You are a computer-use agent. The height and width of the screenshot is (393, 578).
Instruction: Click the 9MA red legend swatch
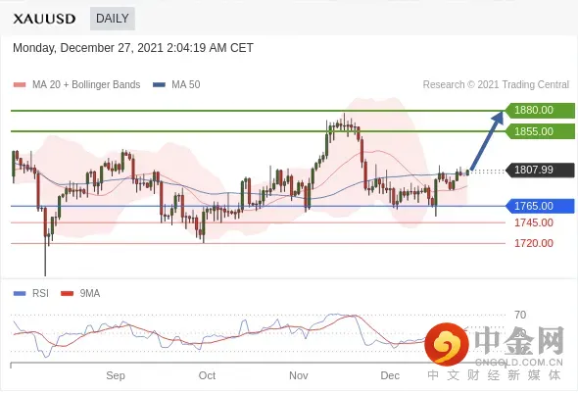pos(67,293)
